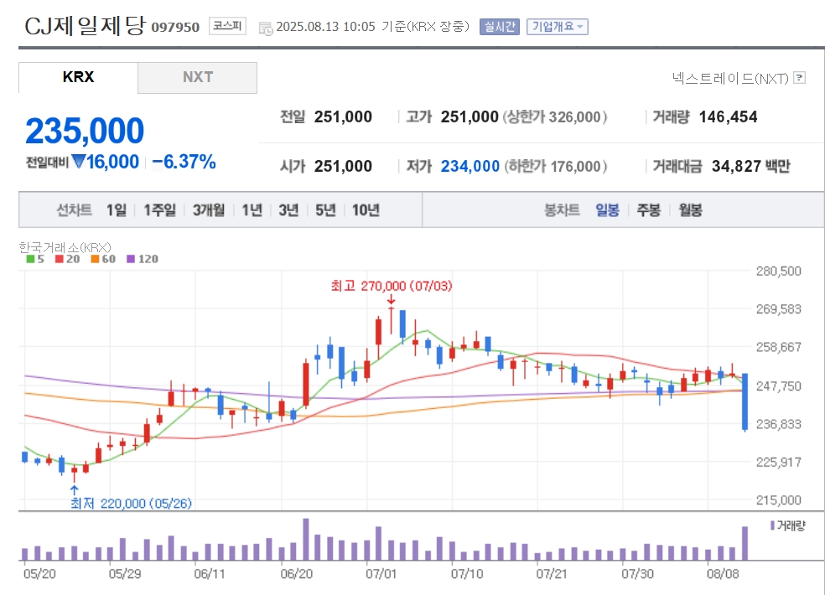This screenshot has height=595, width=825.
Task: Select the 주봉 weekly candle chart
Action: pyautogui.click(x=649, y=210)
